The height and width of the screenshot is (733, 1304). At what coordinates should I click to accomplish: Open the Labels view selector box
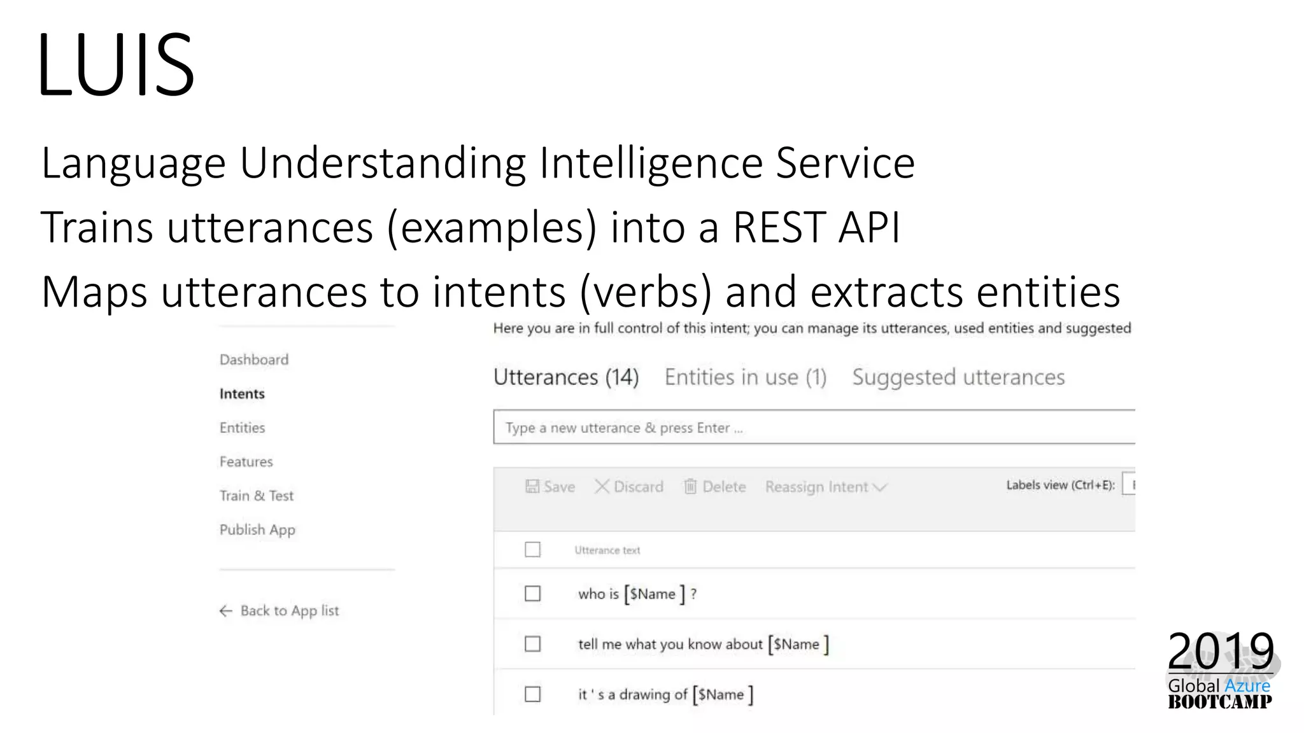coord(1129,485)
